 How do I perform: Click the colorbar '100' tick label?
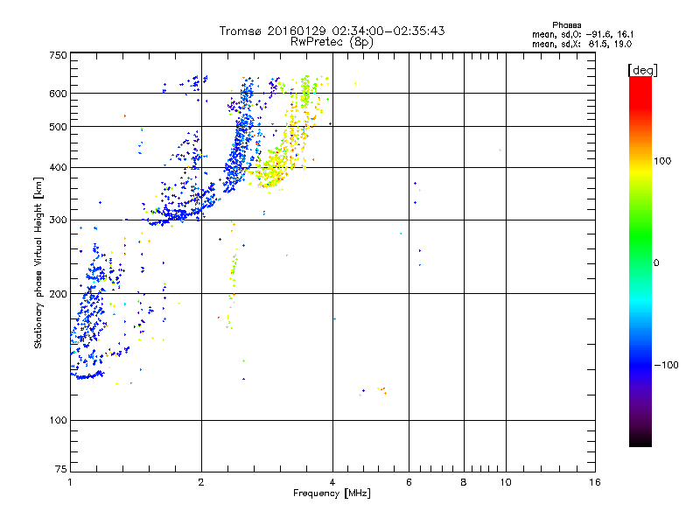662,161
